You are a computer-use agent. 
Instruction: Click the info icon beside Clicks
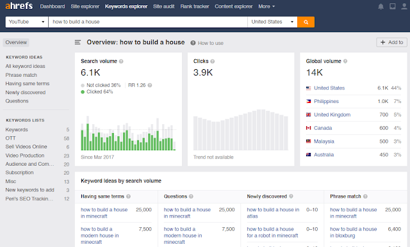tap(212, 61)
